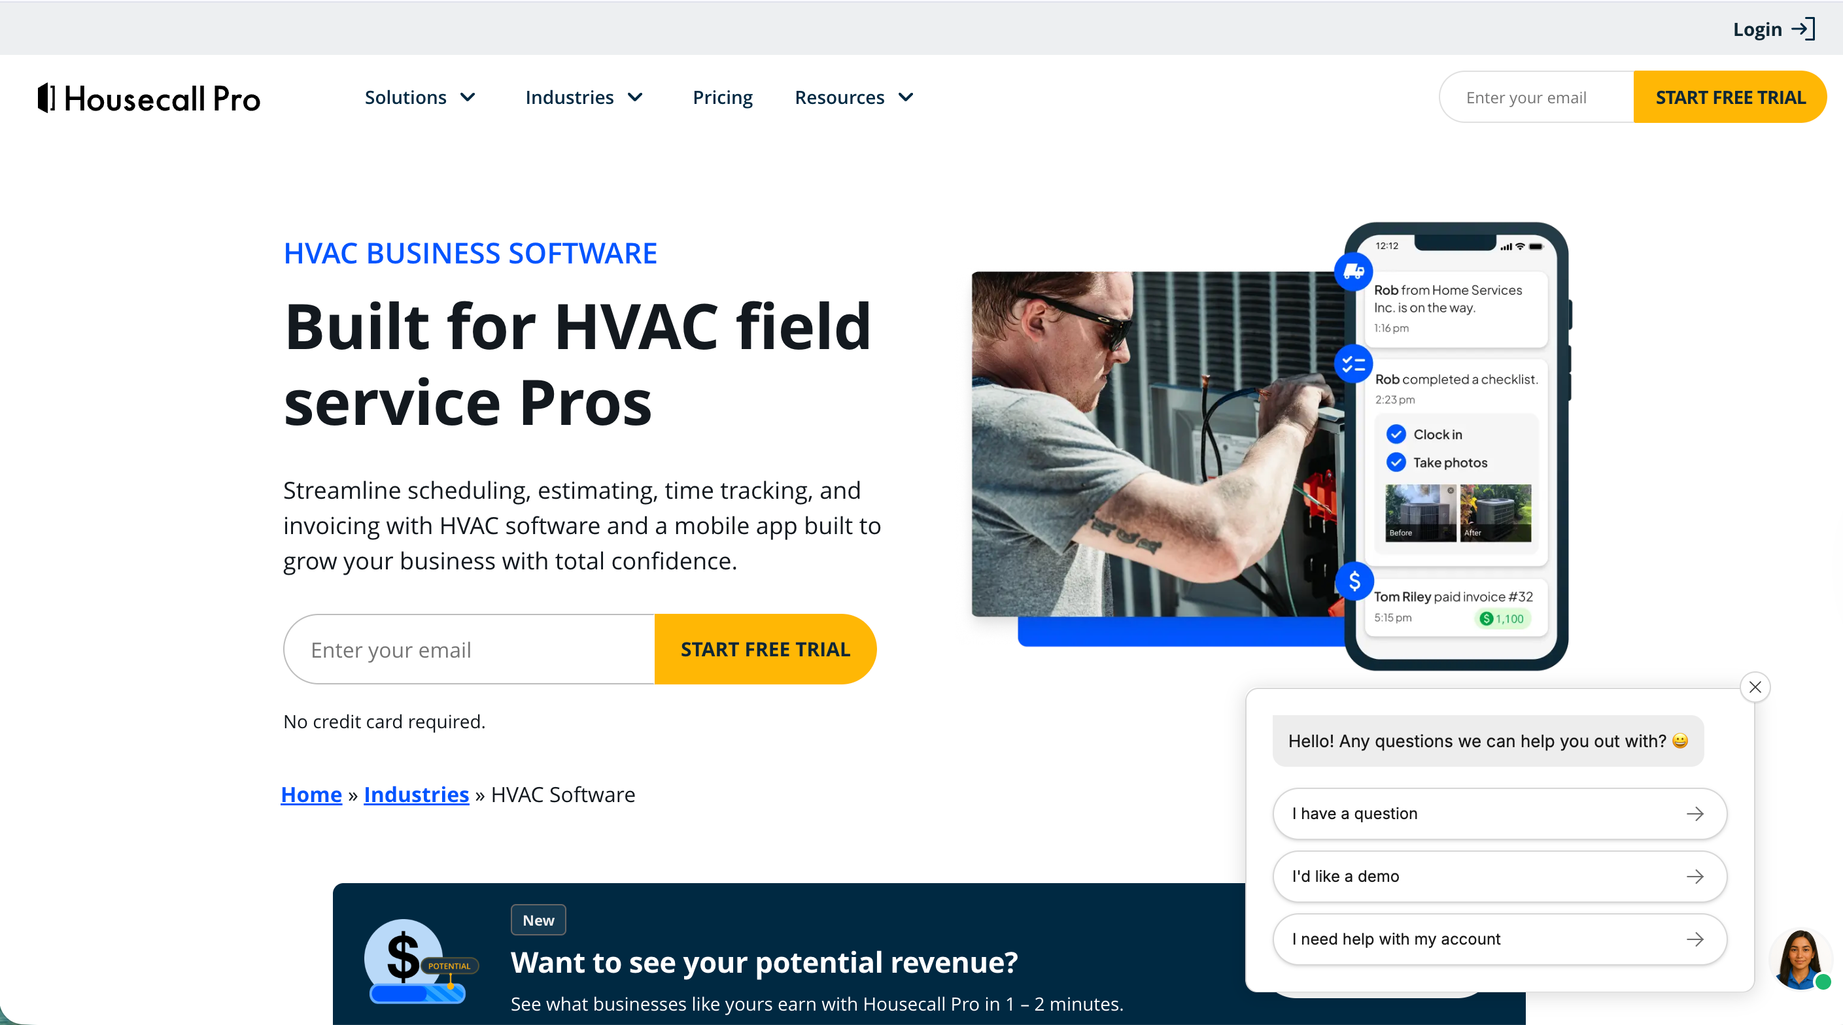Click the truck icon on the phone mockup
The height and width of the screenshot is (1025, 1843).
pos(1353,272)
